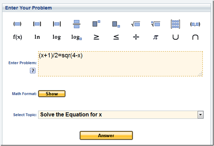Insert square root symbol

tap(136, 24)
